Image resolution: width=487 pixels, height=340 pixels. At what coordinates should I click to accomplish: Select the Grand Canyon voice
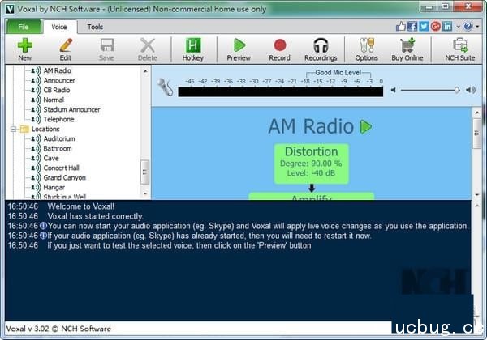click(x=64, y=177)
